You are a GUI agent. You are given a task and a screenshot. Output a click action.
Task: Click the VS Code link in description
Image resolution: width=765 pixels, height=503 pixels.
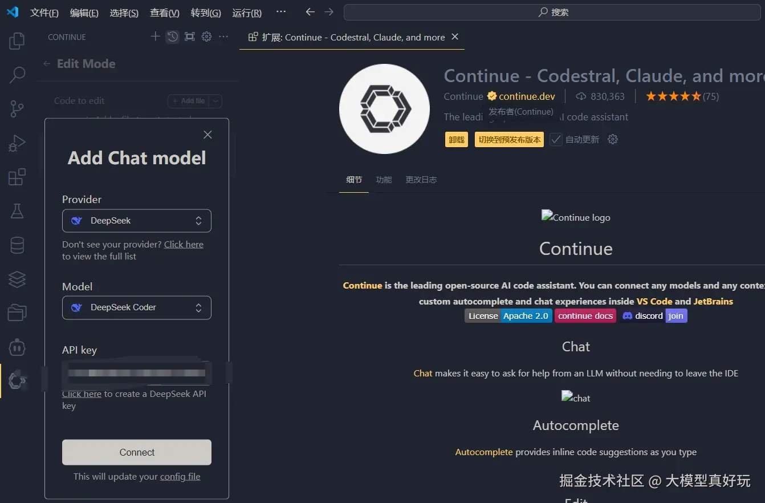654,301
